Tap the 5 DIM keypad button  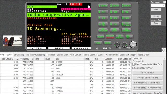point(115,12)
